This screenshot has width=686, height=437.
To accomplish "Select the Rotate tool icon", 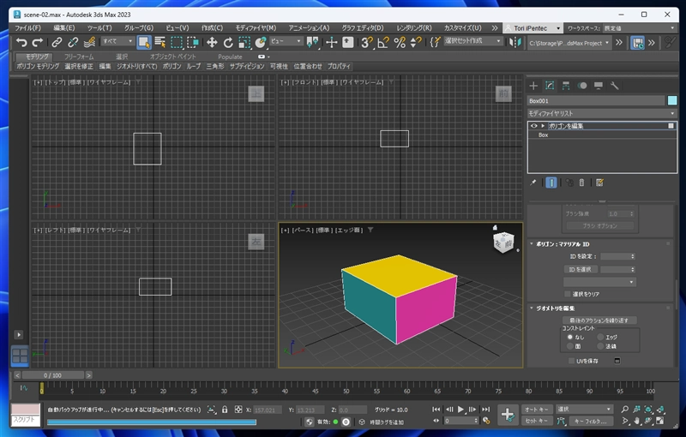I will pyautogui.click(x=228, y=42).
